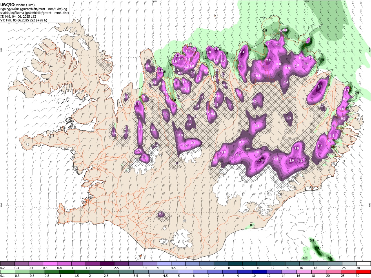The image size is (371, 278).
Task: Click the 'Vindur (10m)' heading text
Action: pyautogui.click(x=25, y=5)
